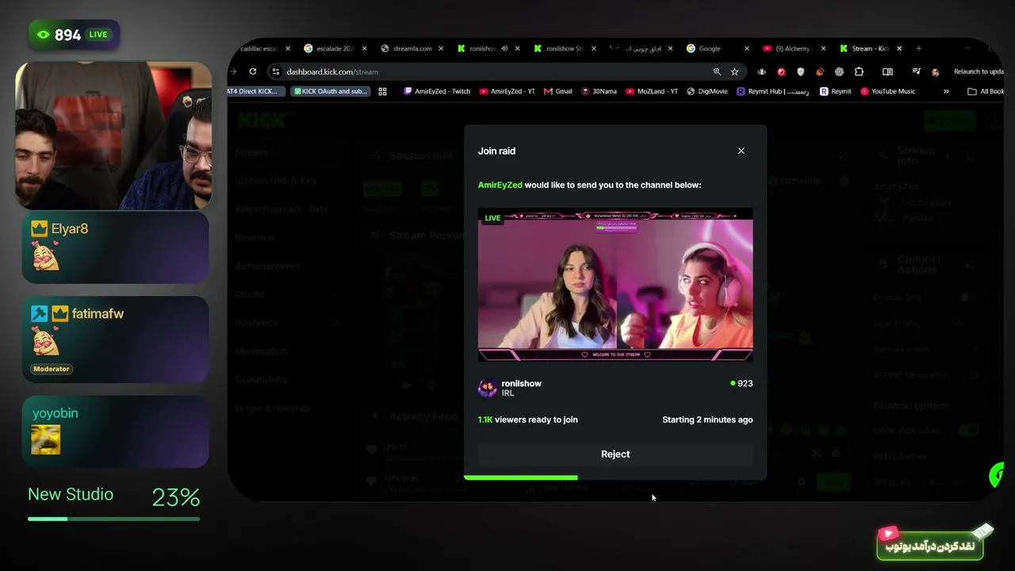Open the page zoom magnifier icon
The image size is (1015, 571).
click(717, 71)
